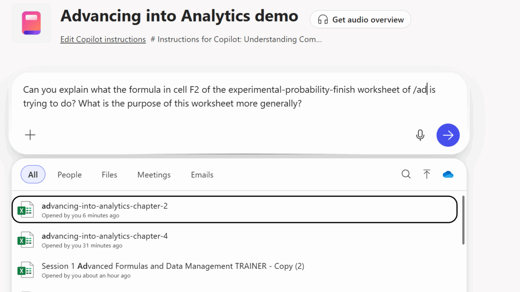The width and height of the screenshot is (520, 292).
Task: Choose advancing-into-analytics-chapter-4 file
Action: tap(104, 236)
